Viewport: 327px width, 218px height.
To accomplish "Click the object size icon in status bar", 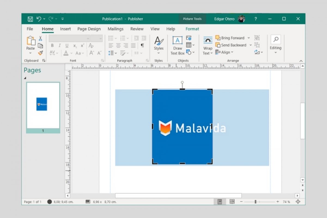I will click(88, 202).
